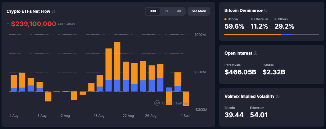The image size is (326, 129).
Task: Click the orange segment of dominance bar
Action: pos(252,34)
